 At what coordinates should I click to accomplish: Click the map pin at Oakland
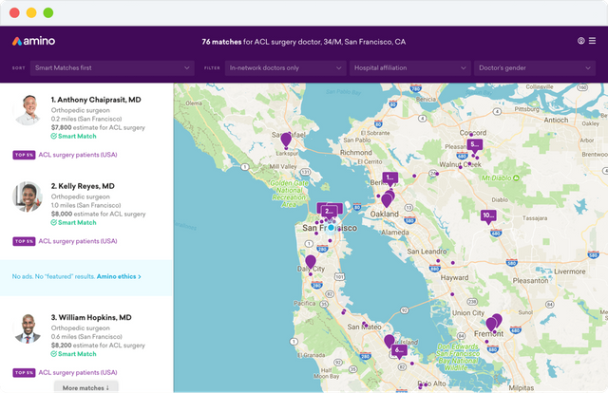pos(387,199)
